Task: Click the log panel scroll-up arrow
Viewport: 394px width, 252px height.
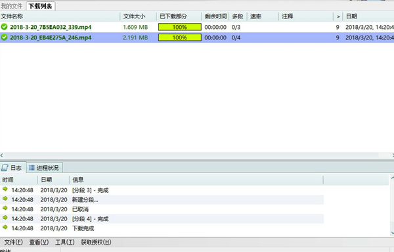Action: point(392,178)
